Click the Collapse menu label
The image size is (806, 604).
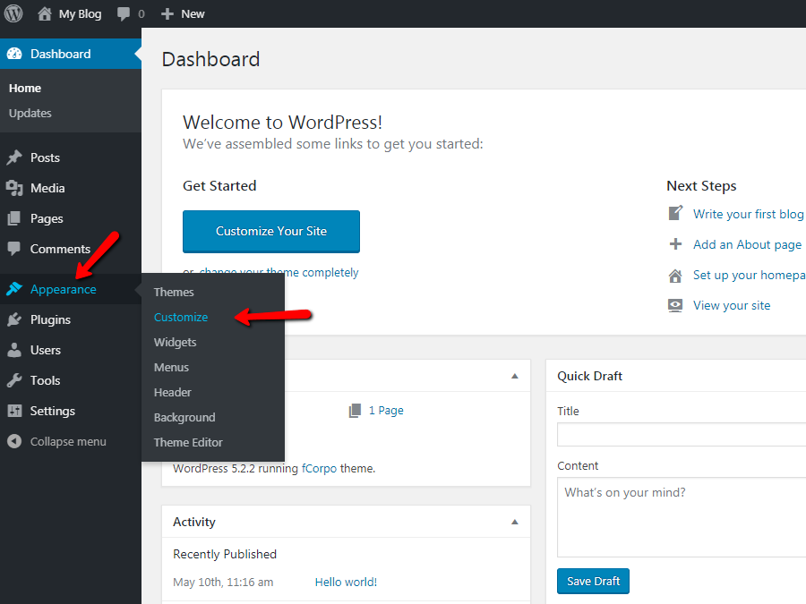(68, 442)
